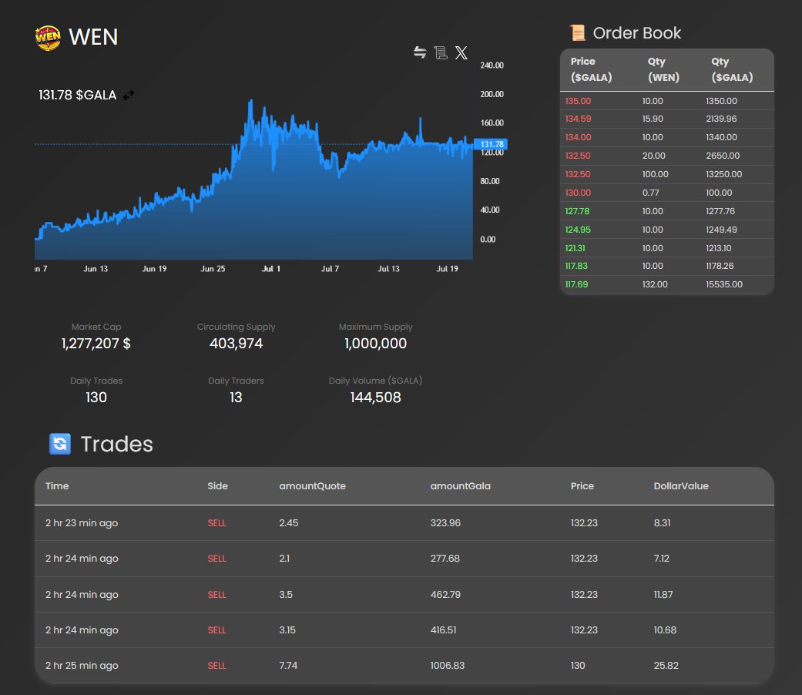
Task: Click the Daily Traders value 13
Action: [x=236, y=398]
